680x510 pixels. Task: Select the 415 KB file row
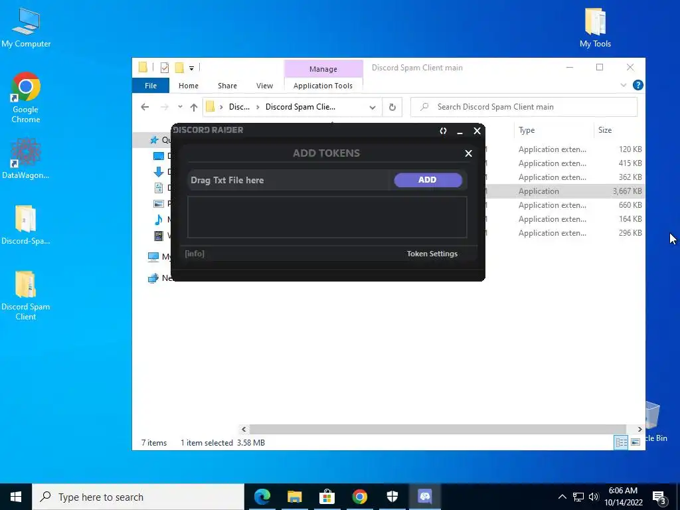pyautogui.click(x=564, y=163)
